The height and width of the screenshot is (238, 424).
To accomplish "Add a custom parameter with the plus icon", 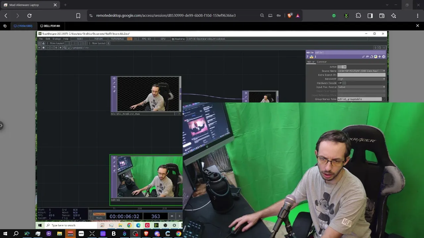I will (x=380, y=57).
